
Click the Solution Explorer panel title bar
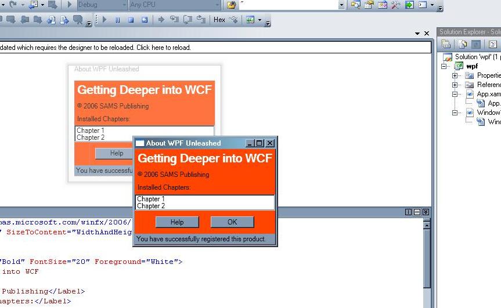468,32
